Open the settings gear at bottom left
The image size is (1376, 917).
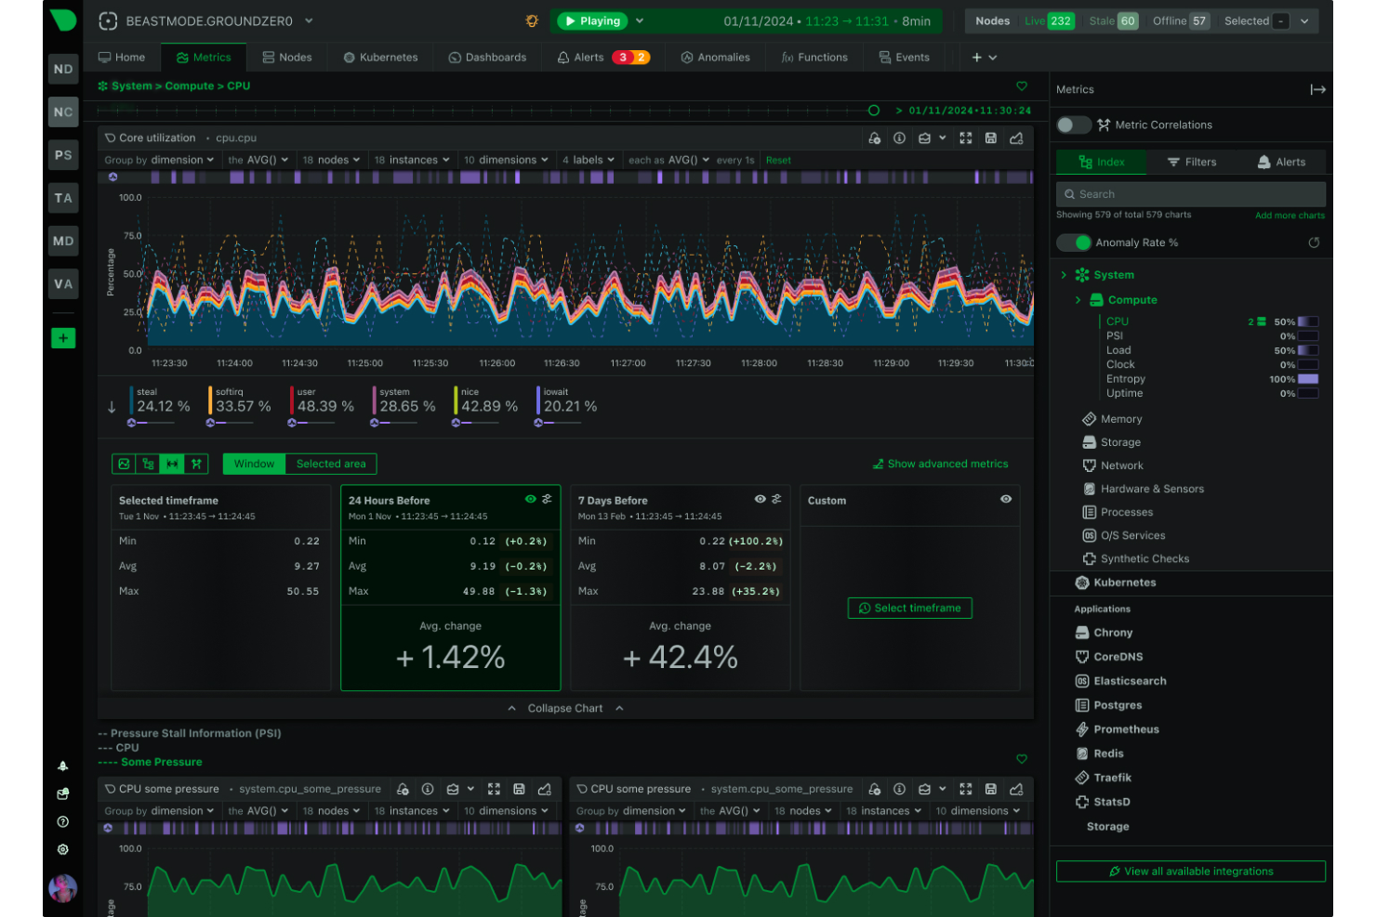62,848
